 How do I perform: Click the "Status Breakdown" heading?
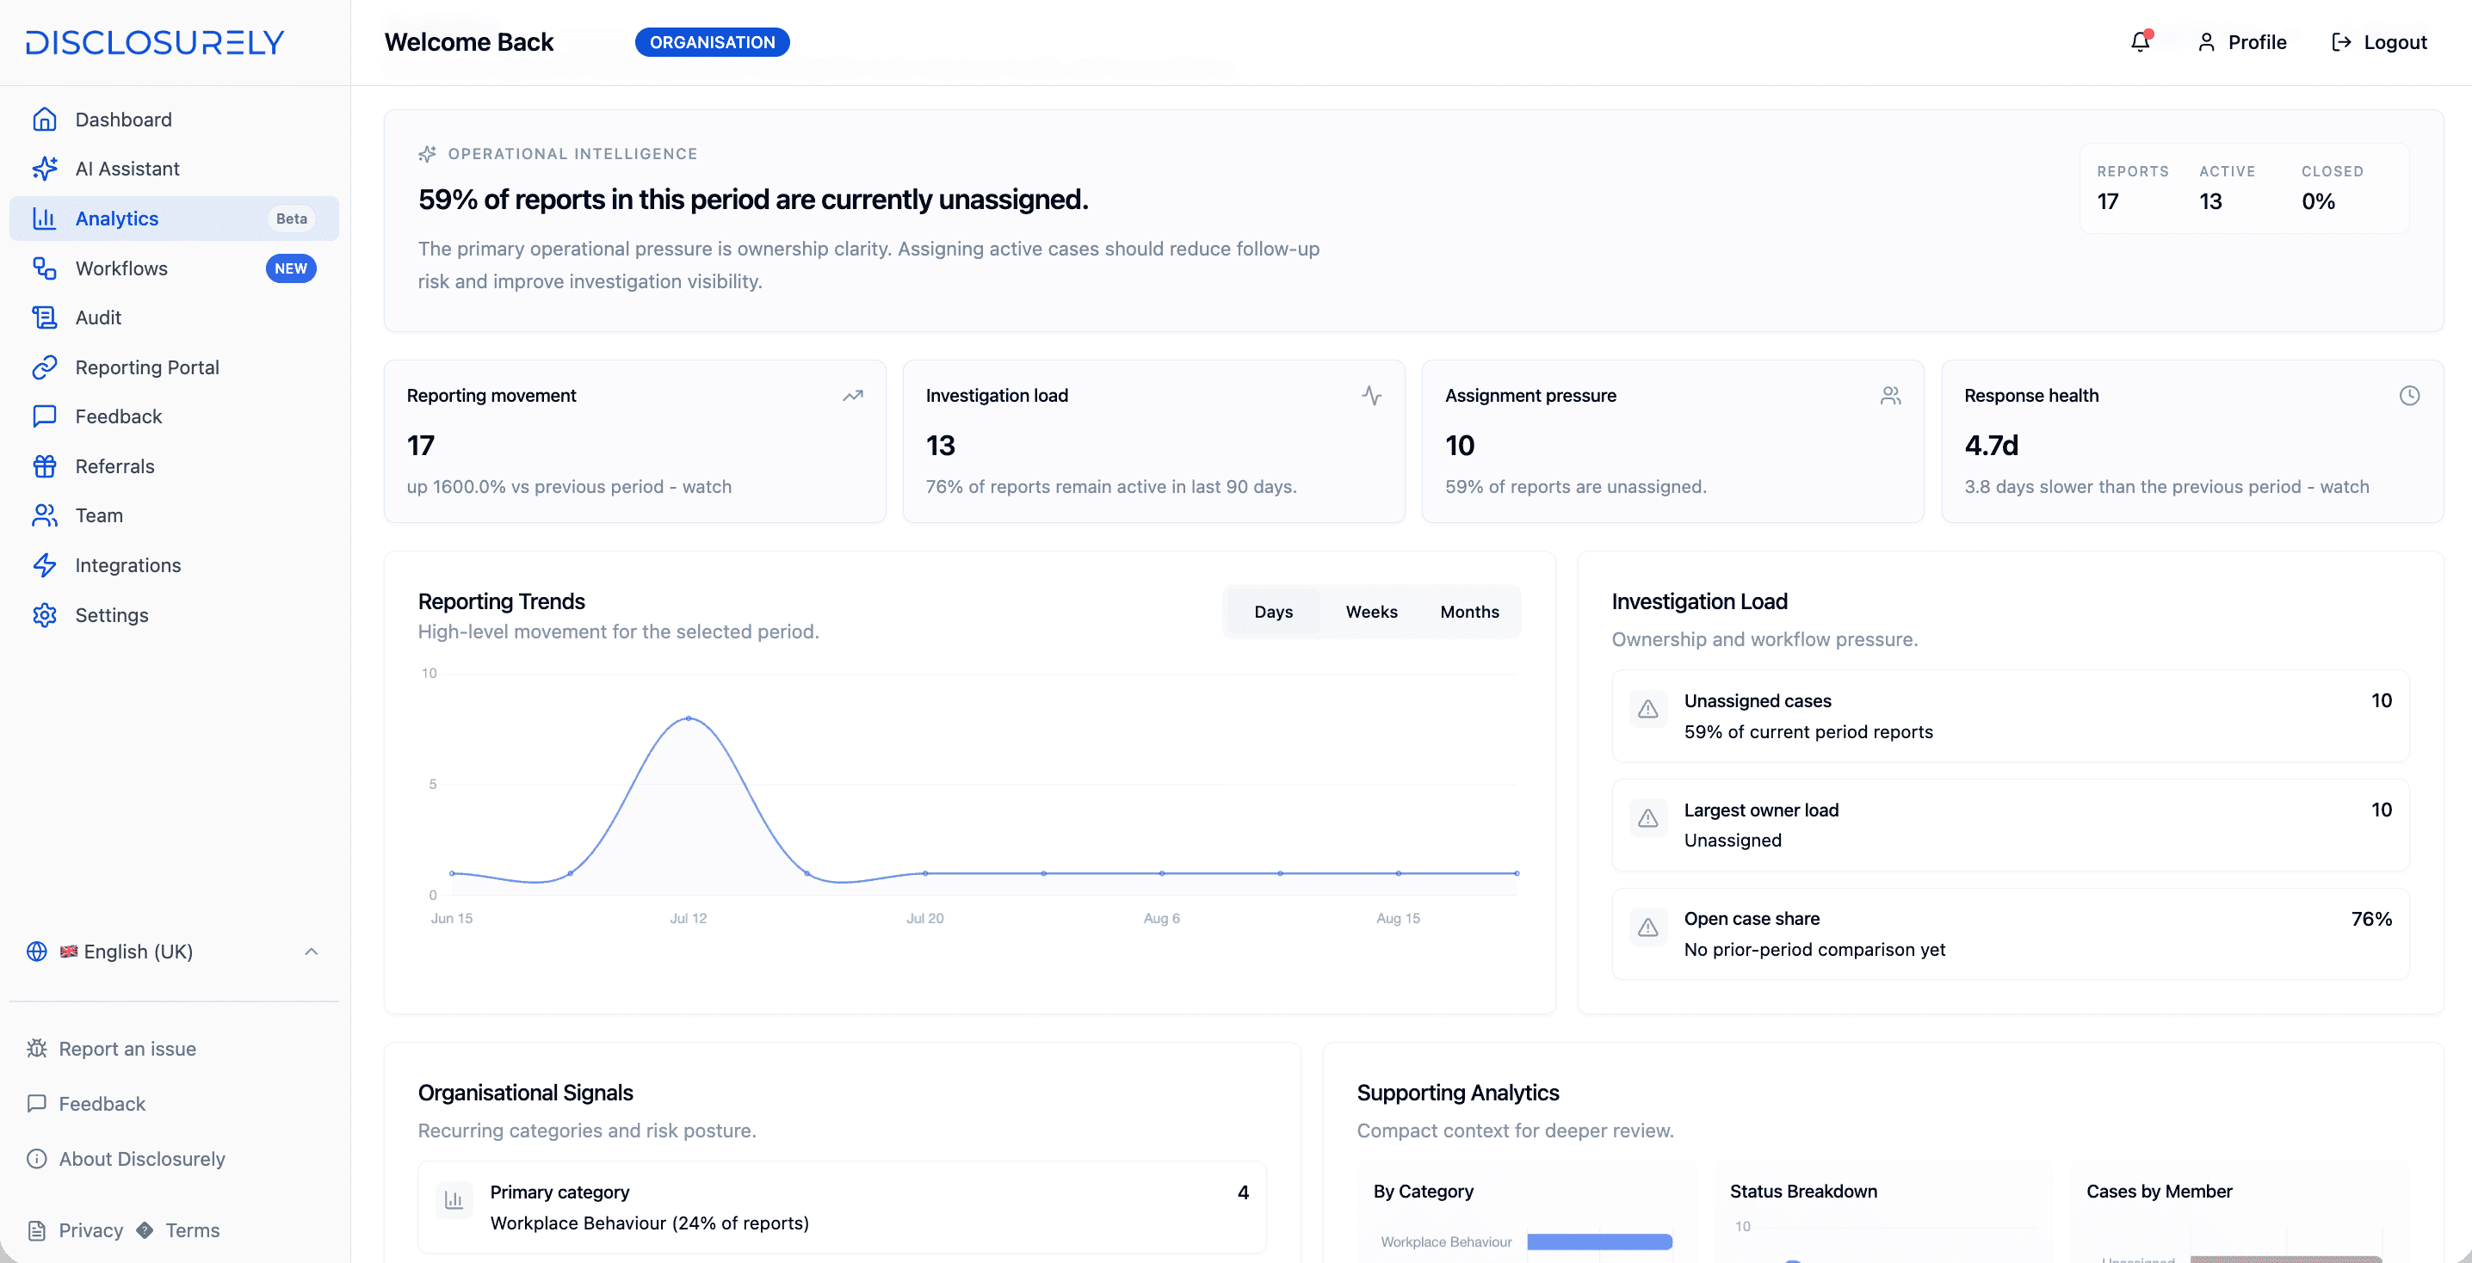pos(1803,1191)
